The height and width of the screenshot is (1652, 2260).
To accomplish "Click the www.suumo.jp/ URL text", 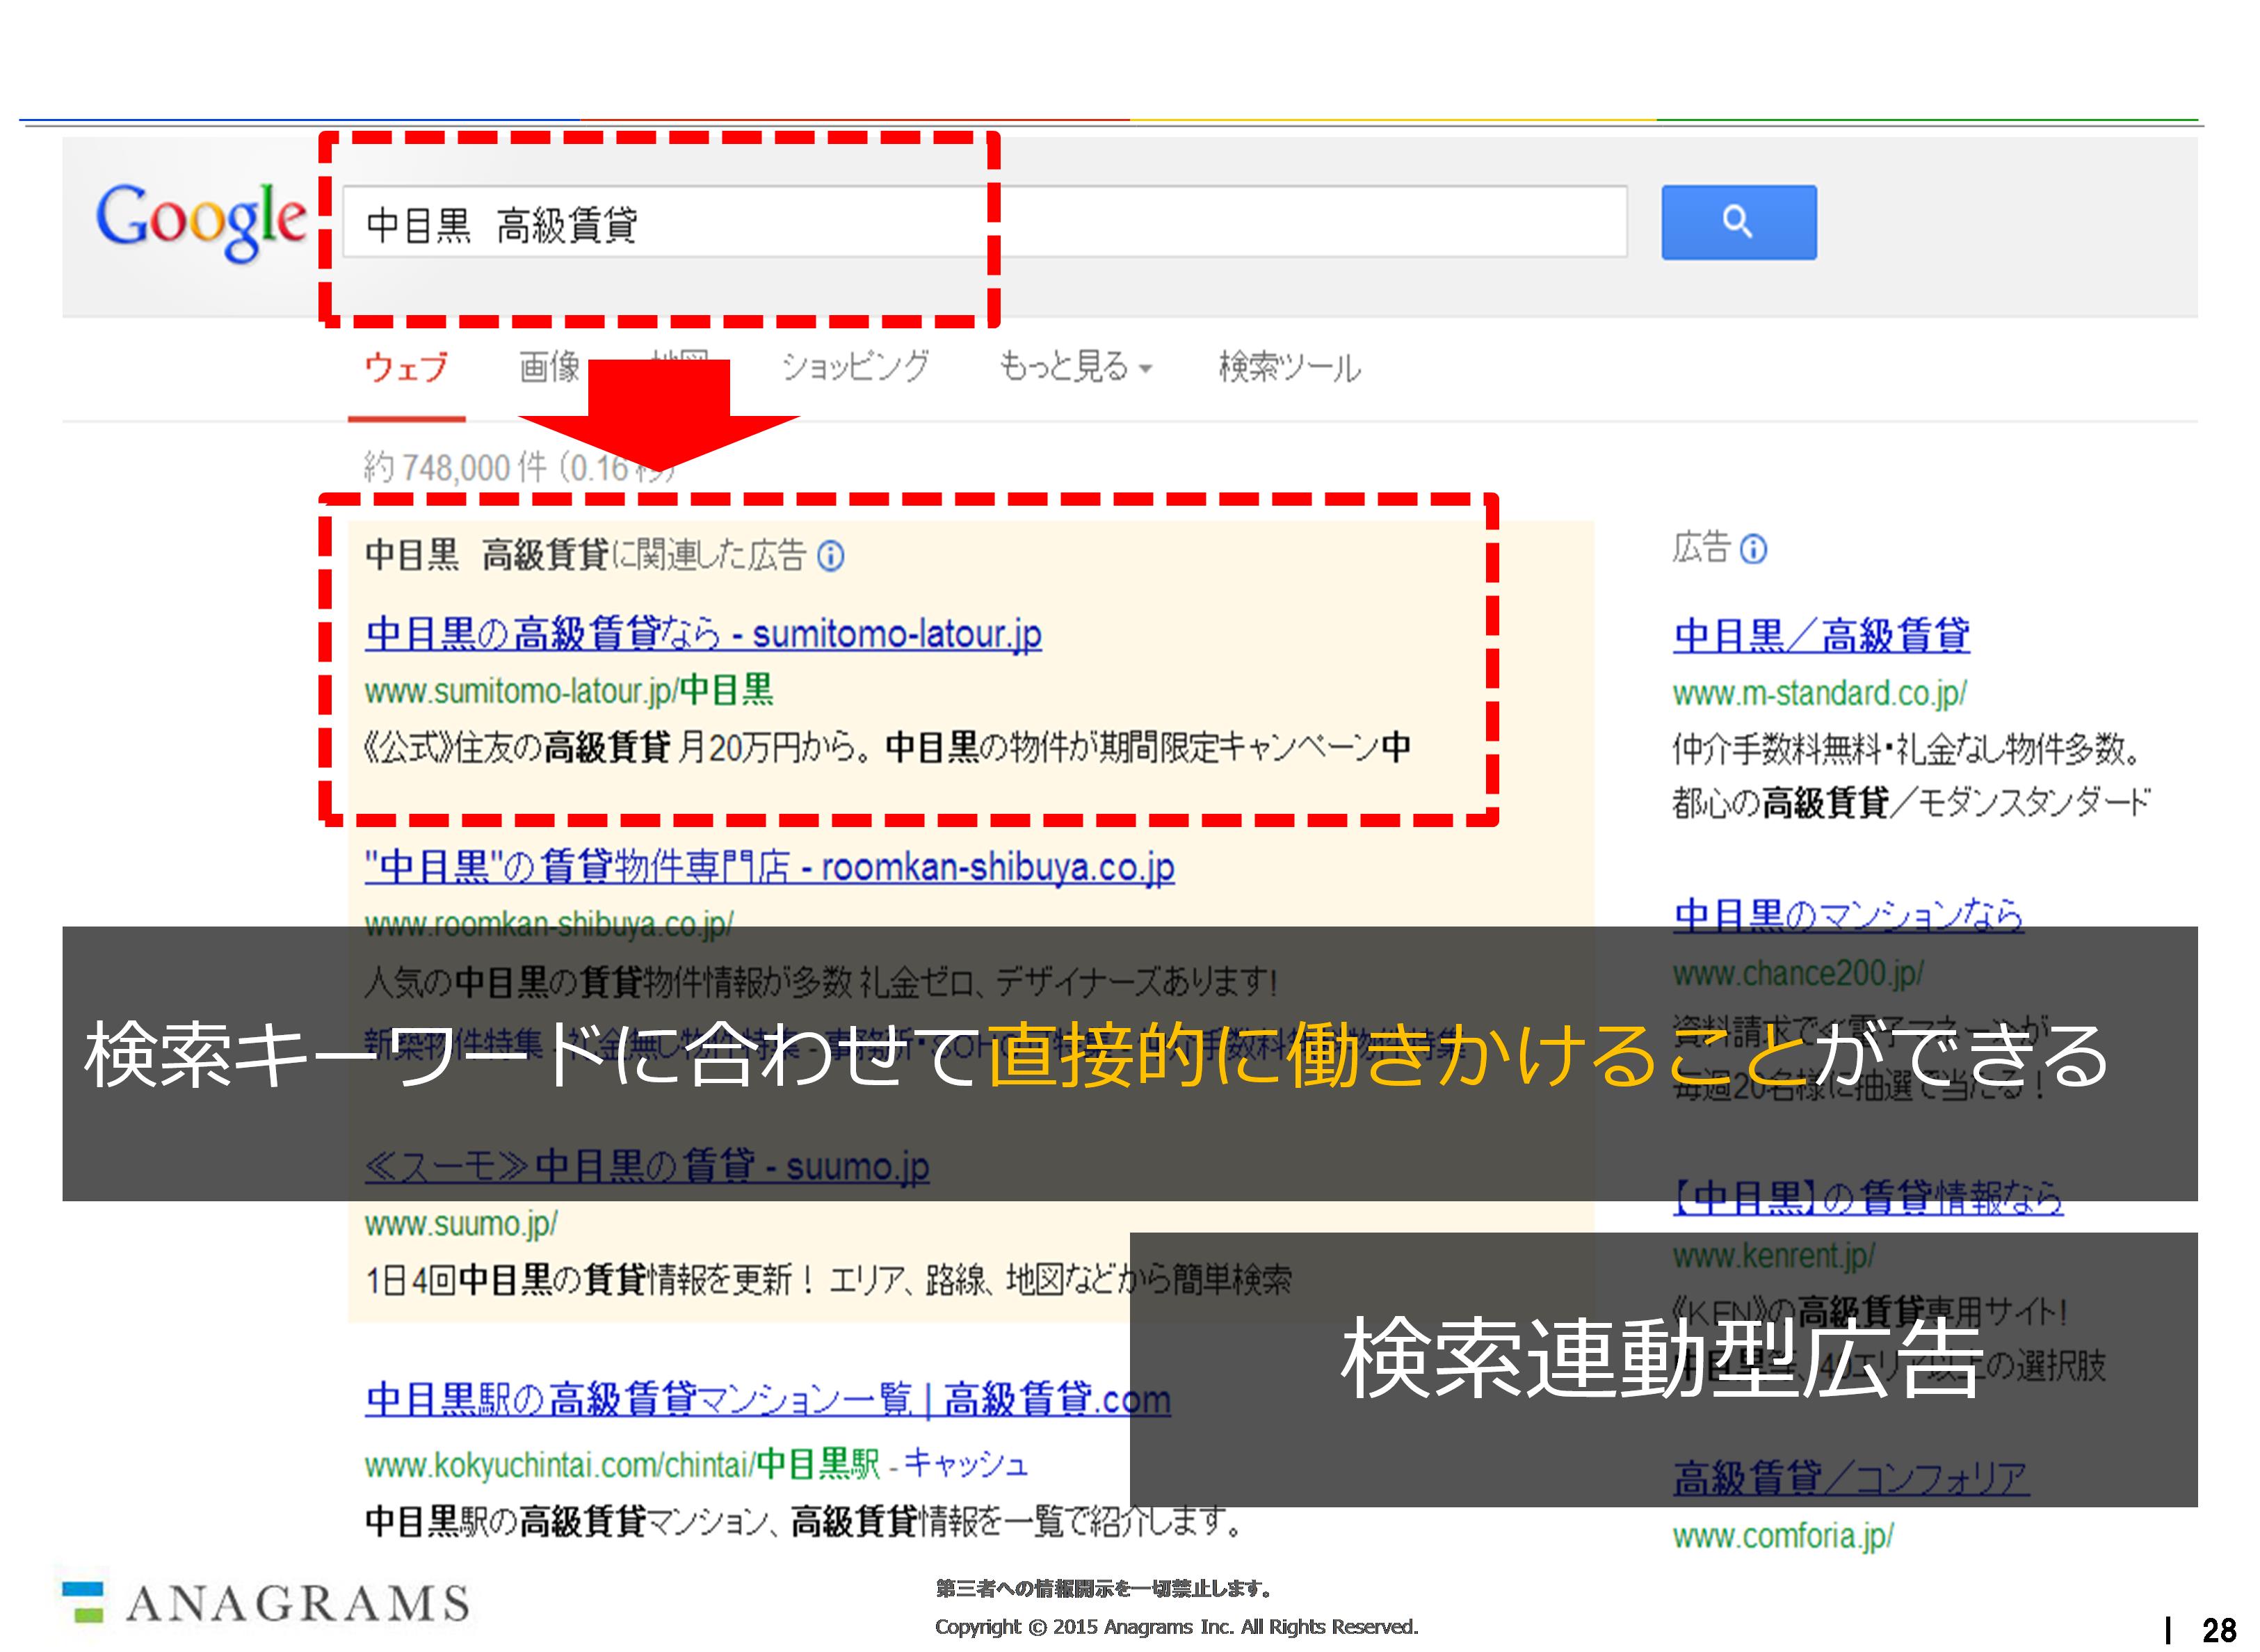I will 461,1224.
